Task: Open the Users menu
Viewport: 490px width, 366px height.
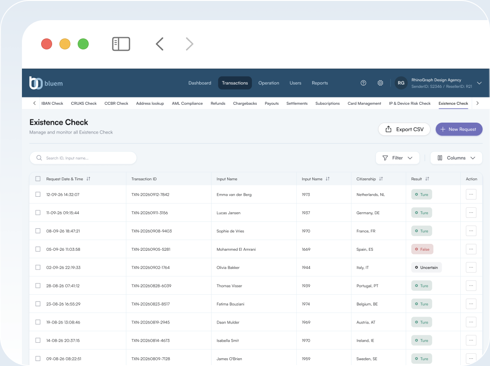Action: tap(295, 83)
